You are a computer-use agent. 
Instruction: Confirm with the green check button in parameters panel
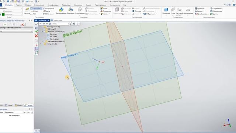pos(5,24)
